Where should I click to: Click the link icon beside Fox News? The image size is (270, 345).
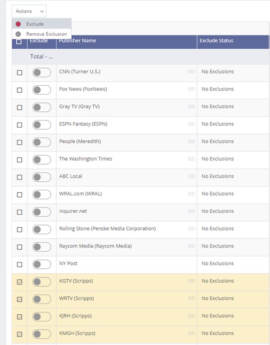[x=191, y=89]
